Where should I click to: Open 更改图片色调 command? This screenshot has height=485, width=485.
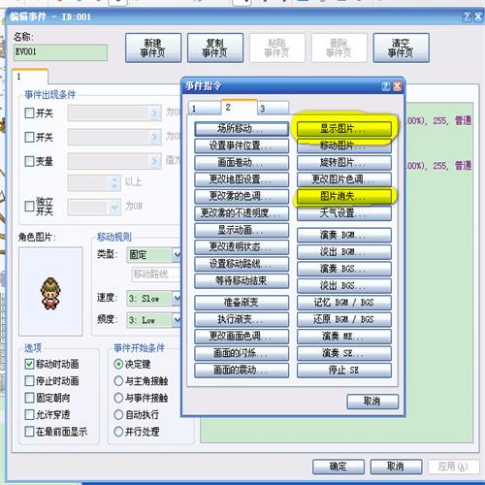click(344, 179)
